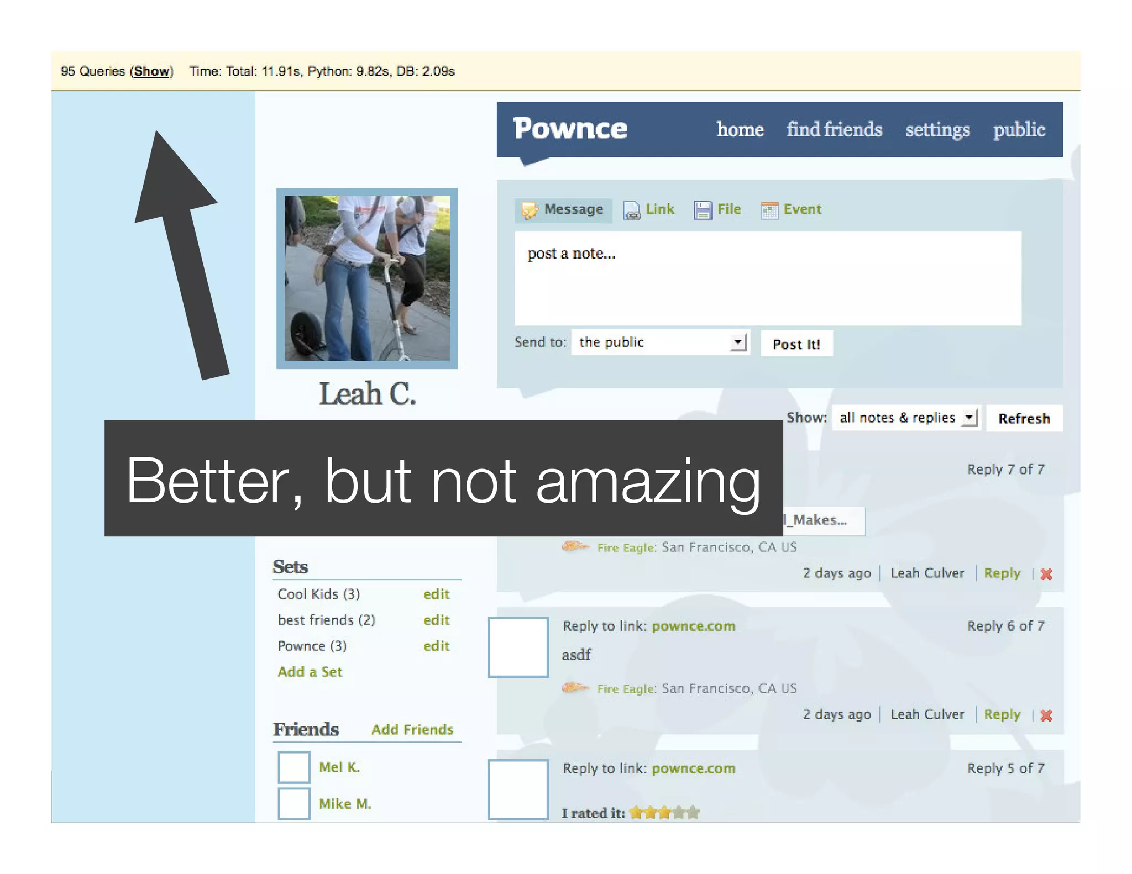This screenshot has height=874, width=1132.
Task: Click Leah C. profile photo
Action: pos(367,278)
